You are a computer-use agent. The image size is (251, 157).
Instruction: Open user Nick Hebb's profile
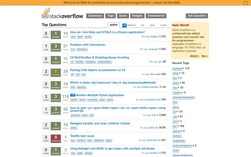[155, 74]
